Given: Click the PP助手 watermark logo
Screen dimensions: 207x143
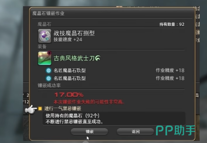Looking at the screenshot, I should [175, 130].
